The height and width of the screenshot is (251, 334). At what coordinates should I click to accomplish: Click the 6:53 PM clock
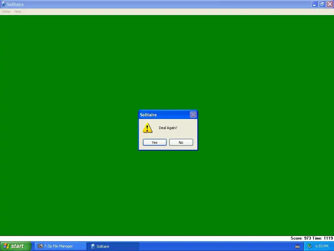pyautogui.click(x=322, y=246)
